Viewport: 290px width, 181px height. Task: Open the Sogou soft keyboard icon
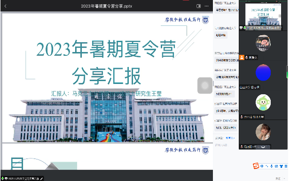(x=276, y=166)
